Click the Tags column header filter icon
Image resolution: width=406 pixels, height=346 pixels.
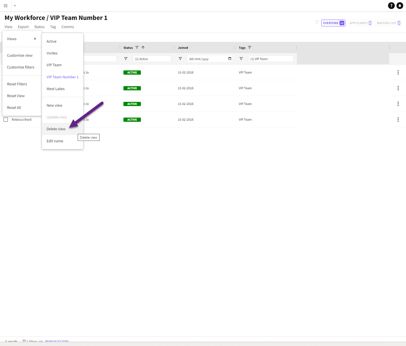click(249, 48)
